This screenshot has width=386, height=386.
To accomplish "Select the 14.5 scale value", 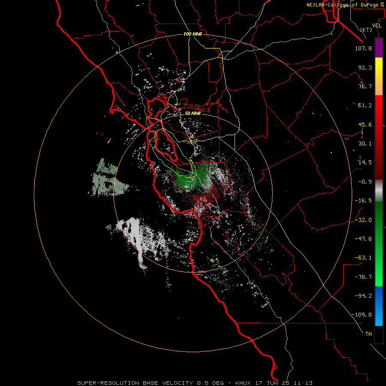I will 365,163.
